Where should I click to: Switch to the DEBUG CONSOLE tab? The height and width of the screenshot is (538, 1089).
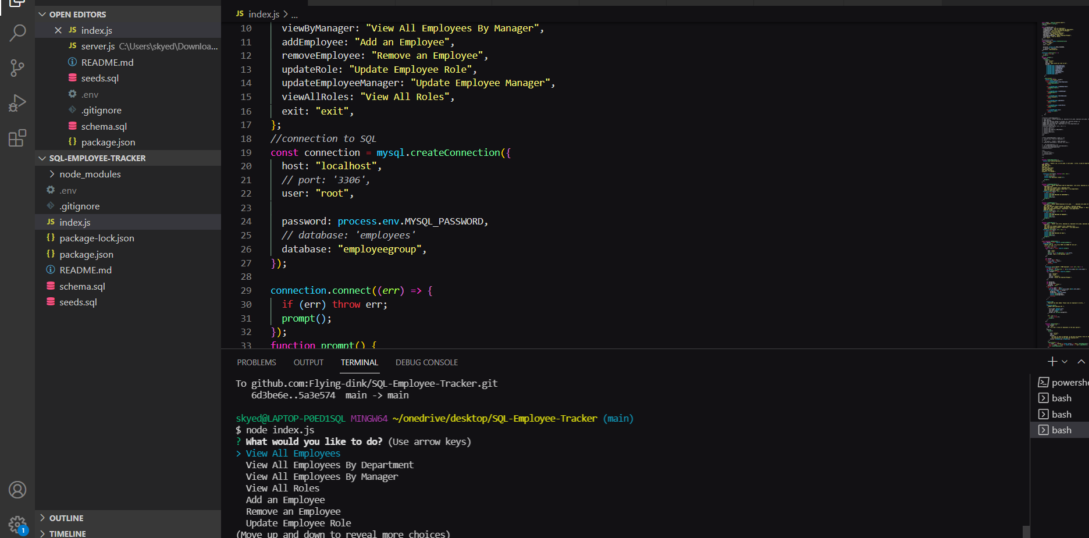point(426,362)
